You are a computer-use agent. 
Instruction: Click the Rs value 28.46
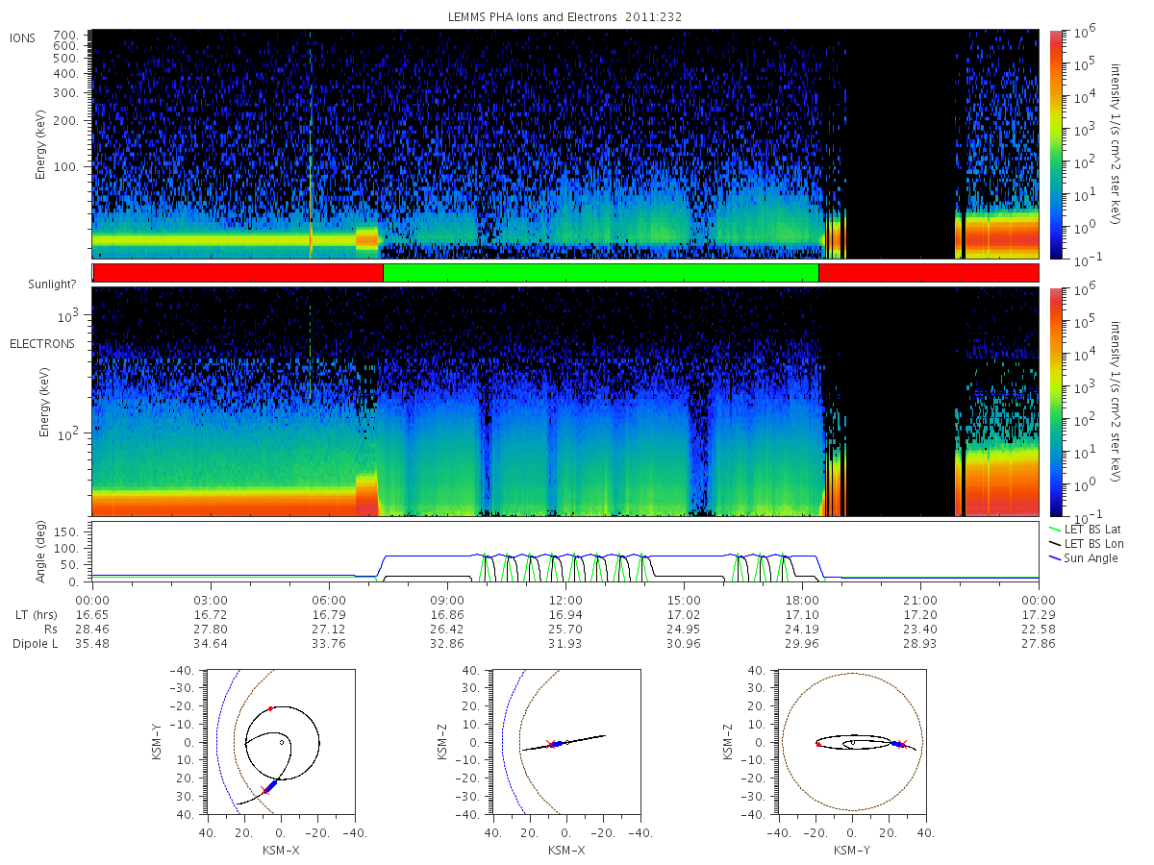92,629
